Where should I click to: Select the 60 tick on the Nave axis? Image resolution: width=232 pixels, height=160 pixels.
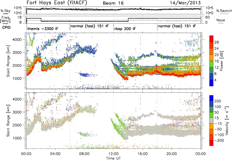208,17
